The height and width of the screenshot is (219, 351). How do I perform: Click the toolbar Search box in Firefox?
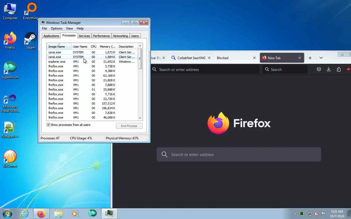pyautogui.click(x=285, y=70)
